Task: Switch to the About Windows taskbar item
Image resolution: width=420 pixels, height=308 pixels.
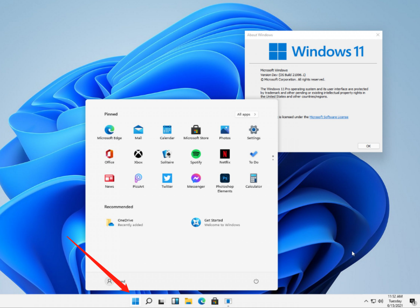Action: [228, 301]
